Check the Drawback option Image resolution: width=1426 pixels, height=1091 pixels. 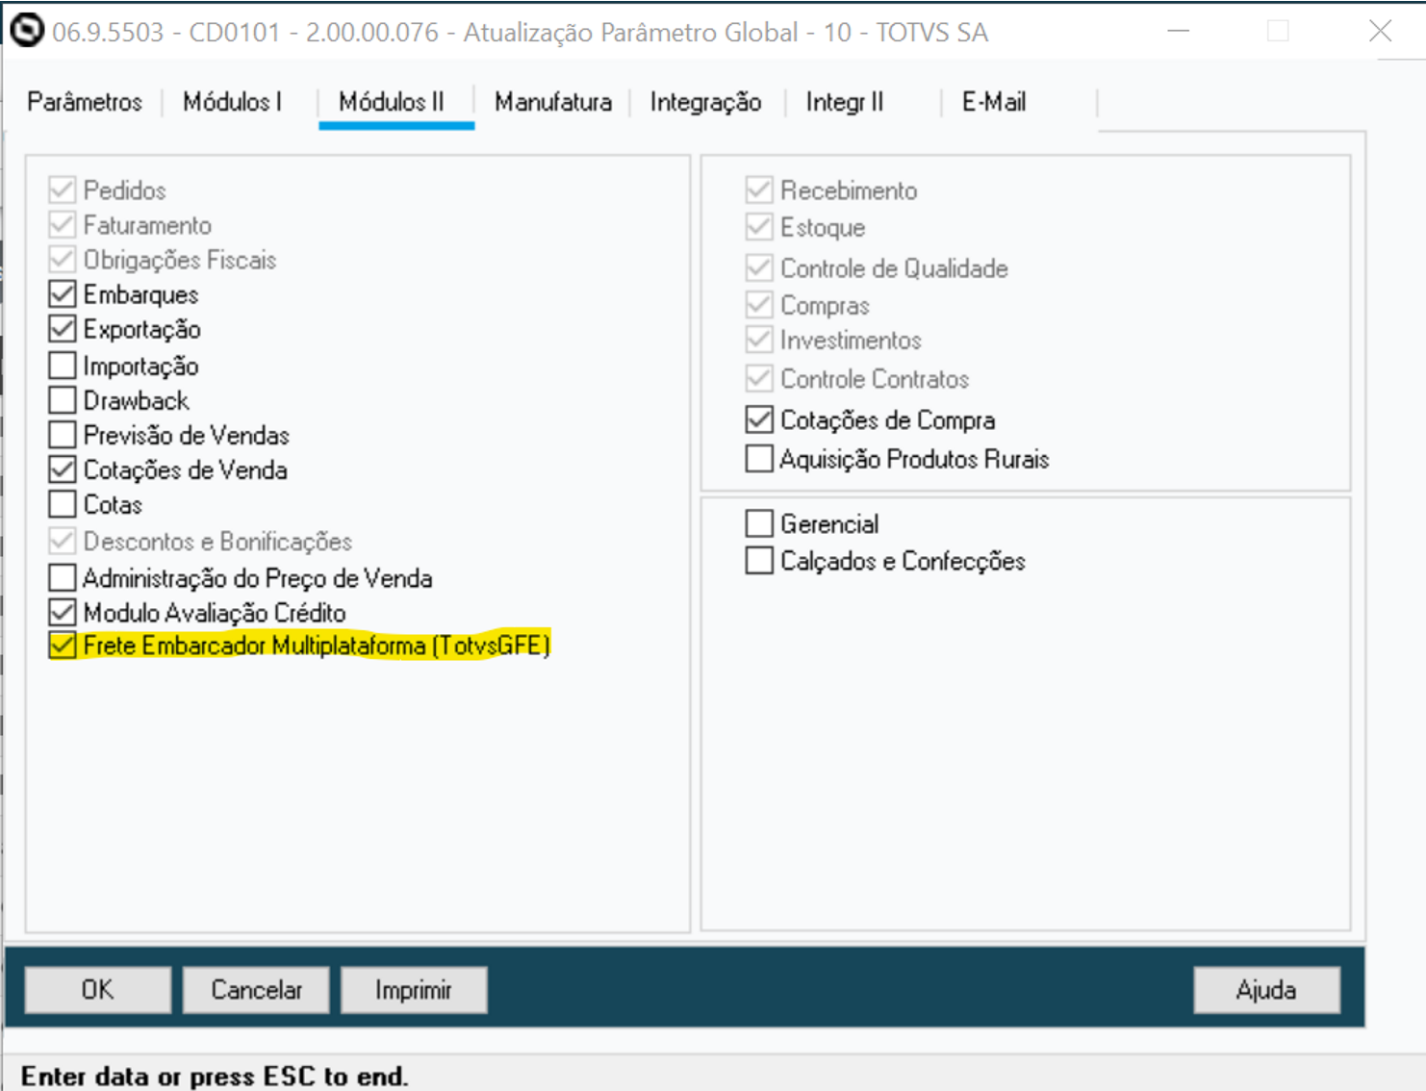point(63,400)
